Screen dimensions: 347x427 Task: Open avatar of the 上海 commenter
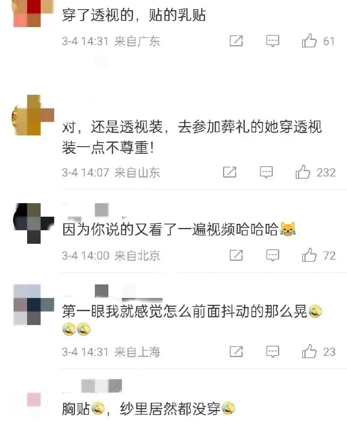tap(34, 305)
